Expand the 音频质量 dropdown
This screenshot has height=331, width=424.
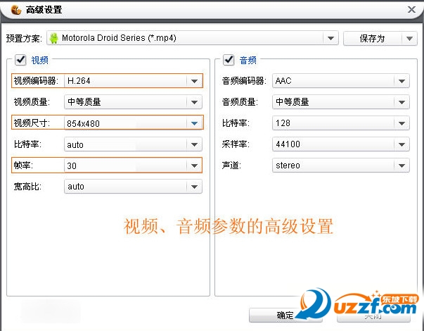click(x=401, y=102)
